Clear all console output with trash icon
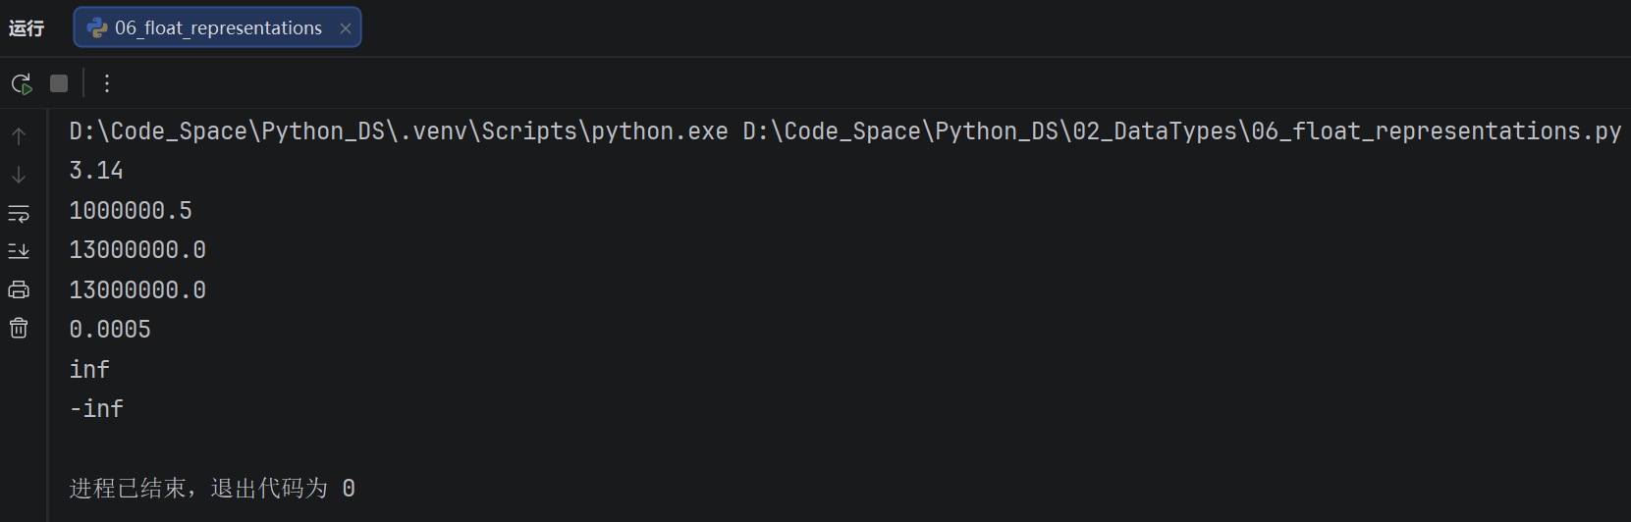This screenshot has height=522, width=1631. [x=19, y=328]
